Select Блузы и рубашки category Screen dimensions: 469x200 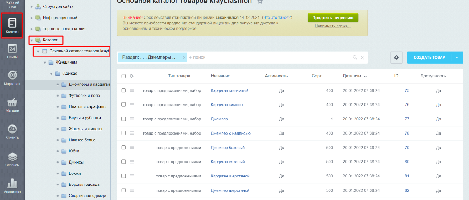(85, 118)
